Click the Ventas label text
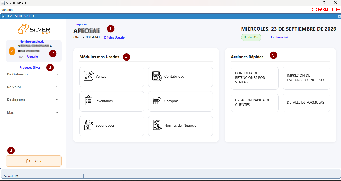341x181 pixels. click(x=101, y=76)
